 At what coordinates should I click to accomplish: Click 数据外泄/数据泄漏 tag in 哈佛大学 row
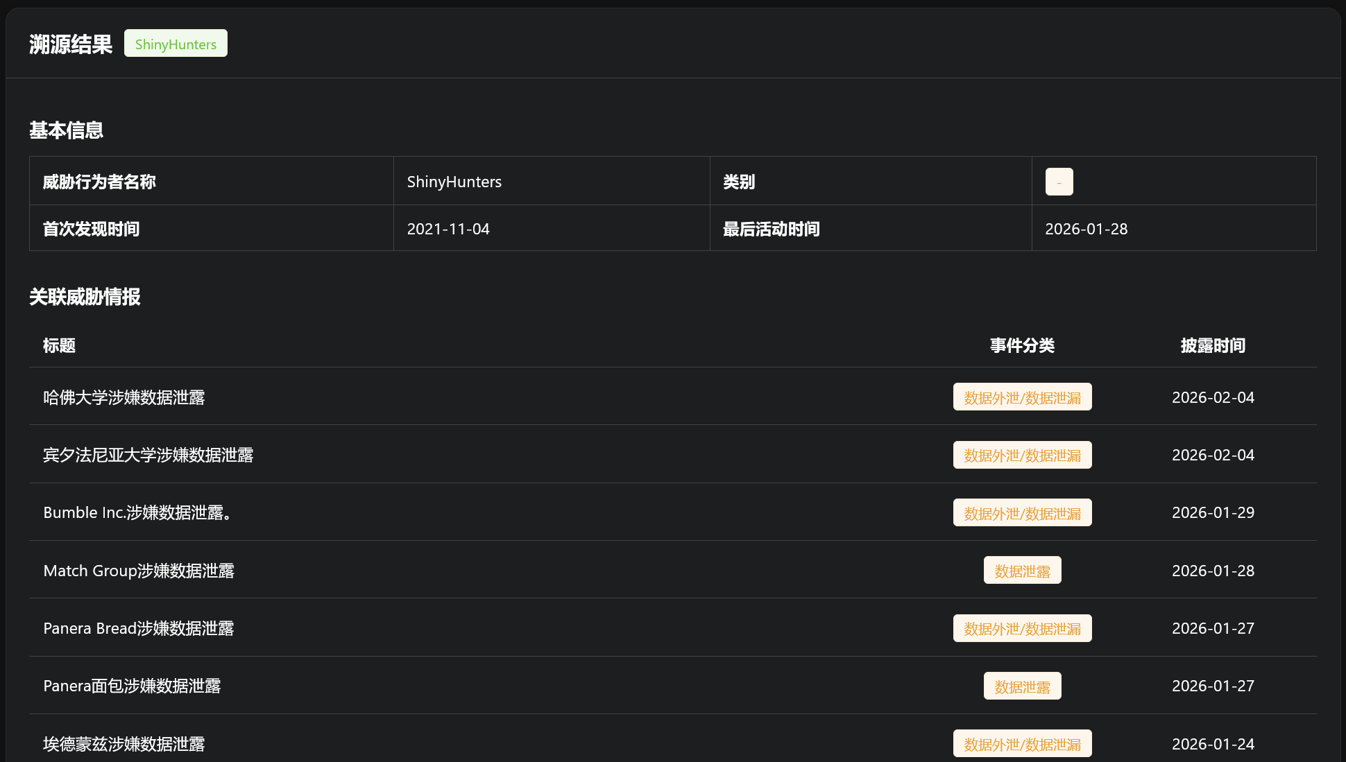tap(1022, 397)
